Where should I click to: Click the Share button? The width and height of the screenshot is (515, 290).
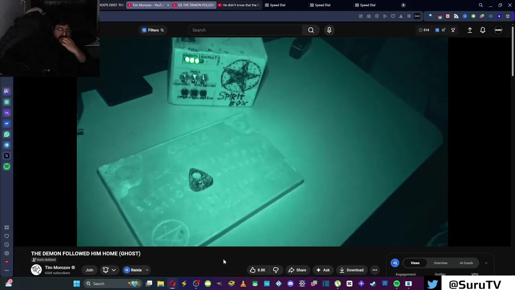(x=297, y=270)
